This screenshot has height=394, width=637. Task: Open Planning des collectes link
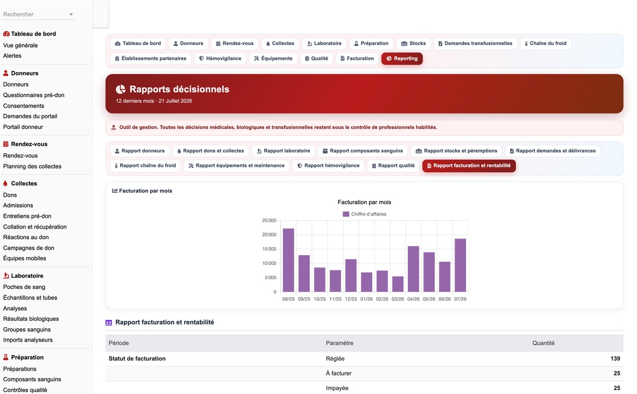click(x=32, y=167)
